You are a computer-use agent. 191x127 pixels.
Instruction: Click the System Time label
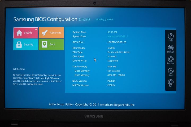coord(79,32)
